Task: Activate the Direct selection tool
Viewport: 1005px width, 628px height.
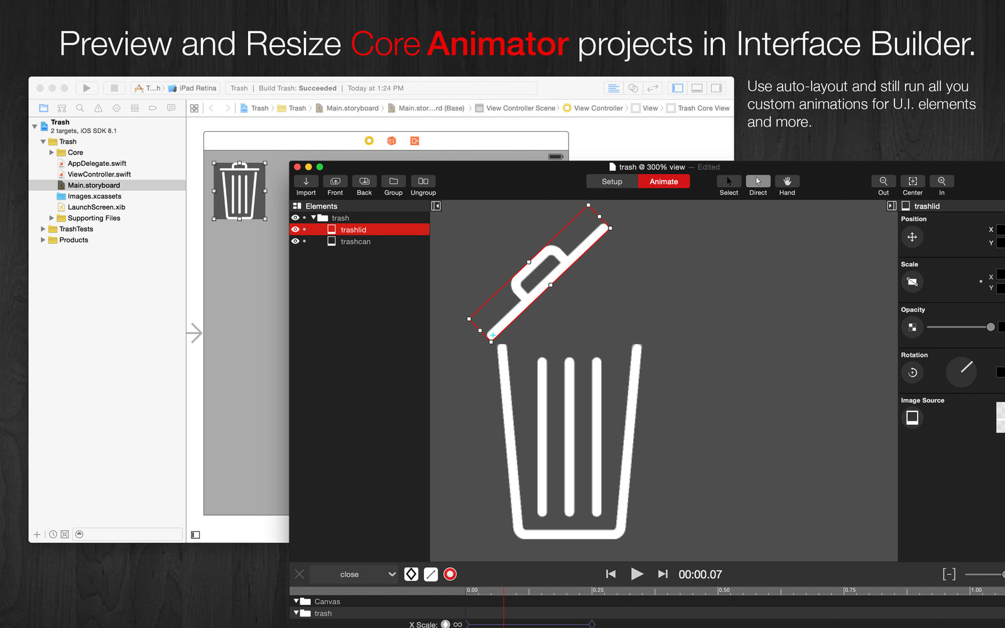Action: 758,181
